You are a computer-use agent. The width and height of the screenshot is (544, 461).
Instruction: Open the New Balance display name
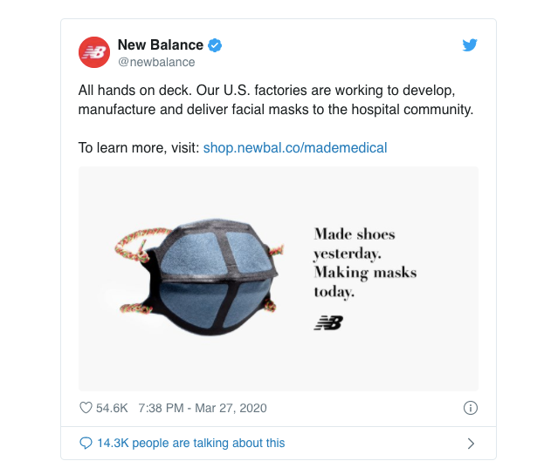(x=160, y=45)
